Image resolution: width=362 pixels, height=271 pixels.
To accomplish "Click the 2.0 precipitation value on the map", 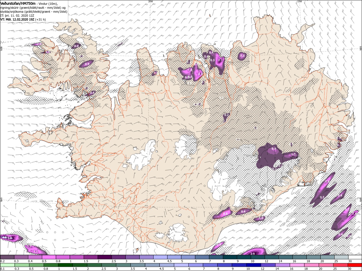I will 200,74.
